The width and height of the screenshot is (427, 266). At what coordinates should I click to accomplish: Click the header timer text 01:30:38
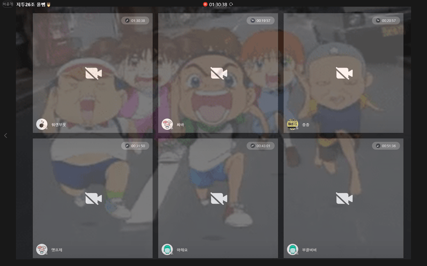tap(218, 5)
